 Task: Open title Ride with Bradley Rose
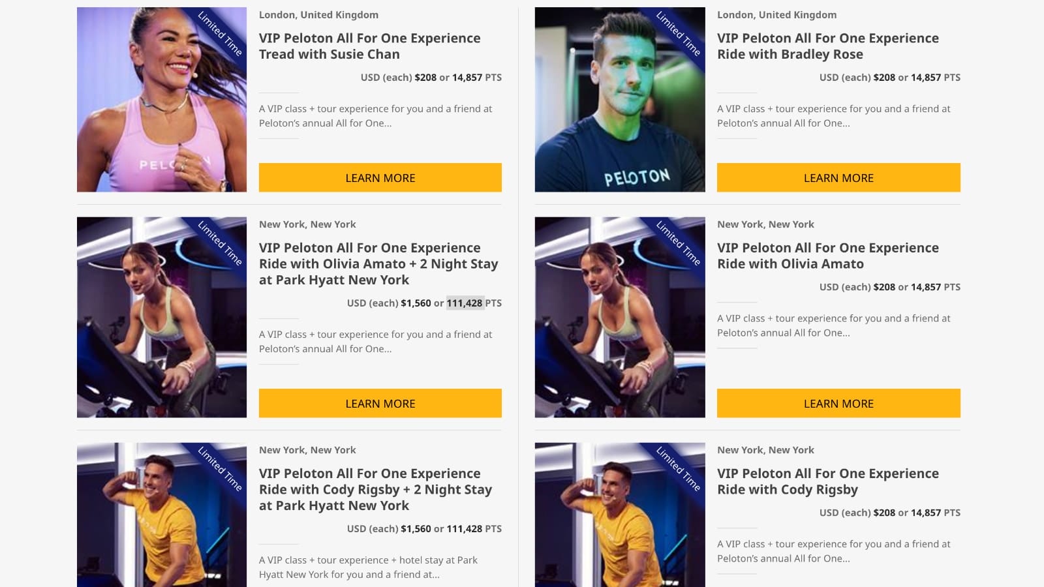click(x=828, y=46)
